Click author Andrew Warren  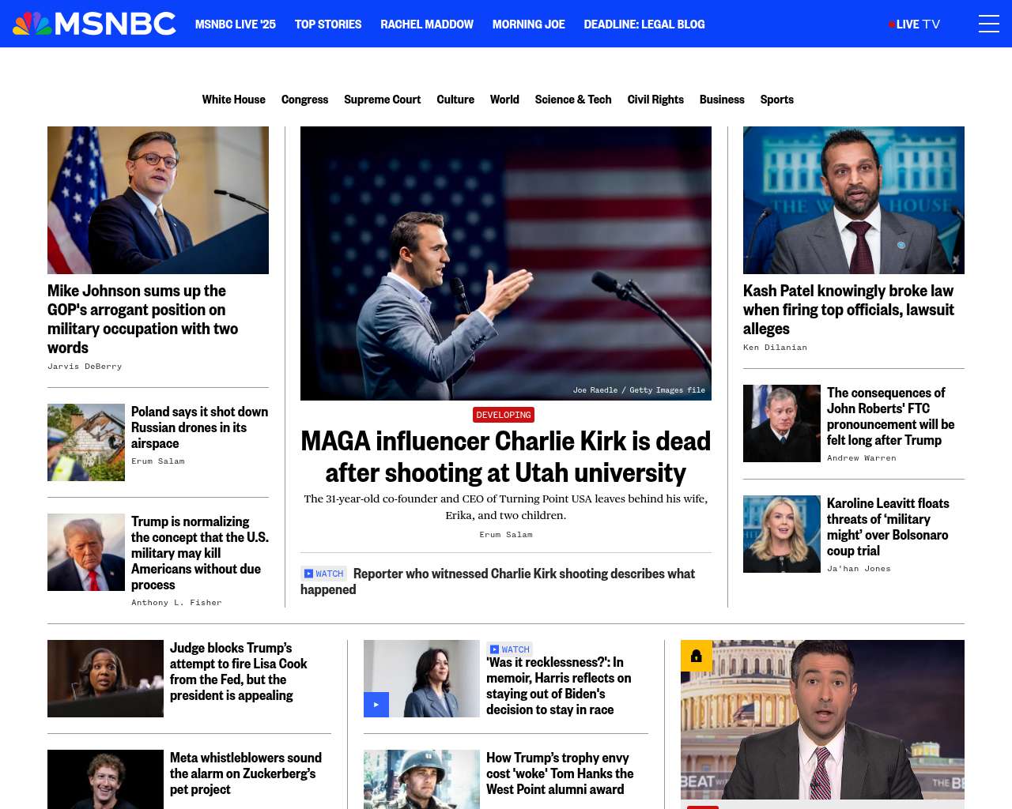862,458
